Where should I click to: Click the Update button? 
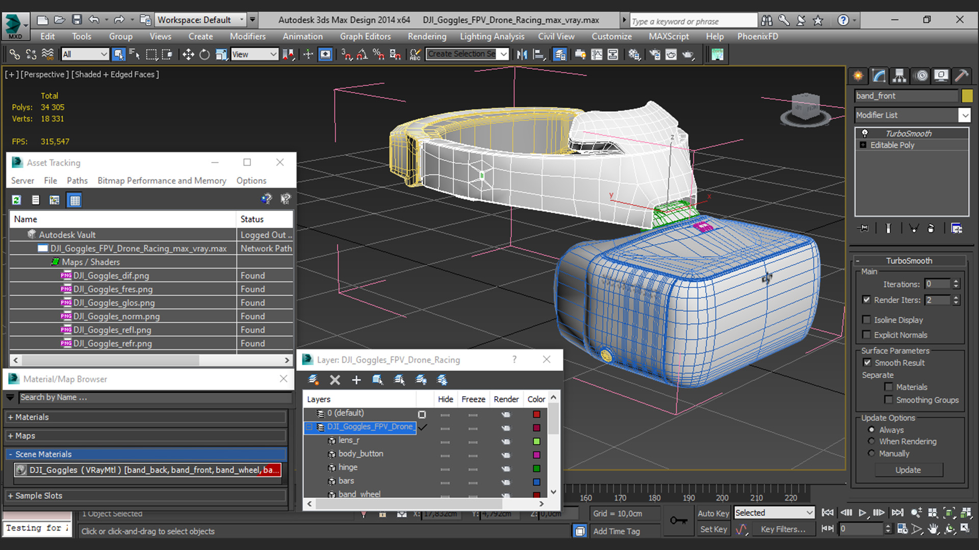coord(908,470)
